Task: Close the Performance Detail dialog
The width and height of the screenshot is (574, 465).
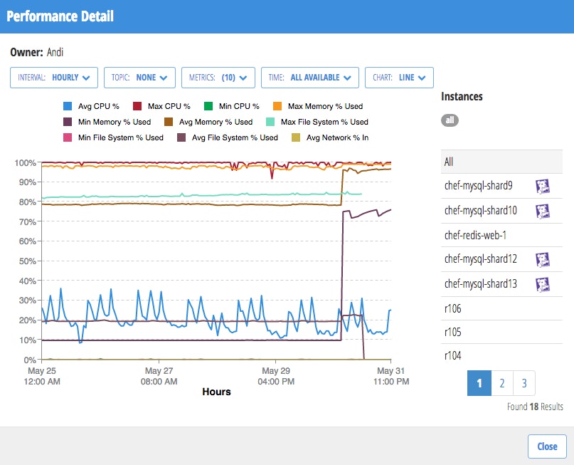Action: pos(547,446)
